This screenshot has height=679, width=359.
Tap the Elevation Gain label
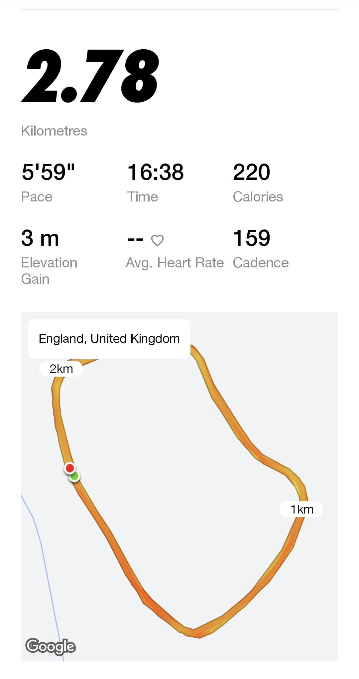point(49,270)
